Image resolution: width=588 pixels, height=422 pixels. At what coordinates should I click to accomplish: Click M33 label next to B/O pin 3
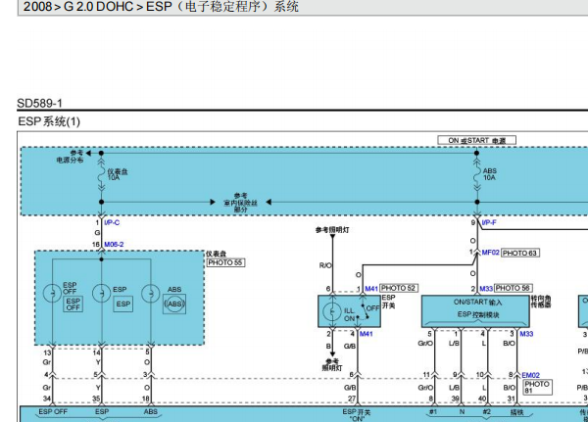coord(526,334)
